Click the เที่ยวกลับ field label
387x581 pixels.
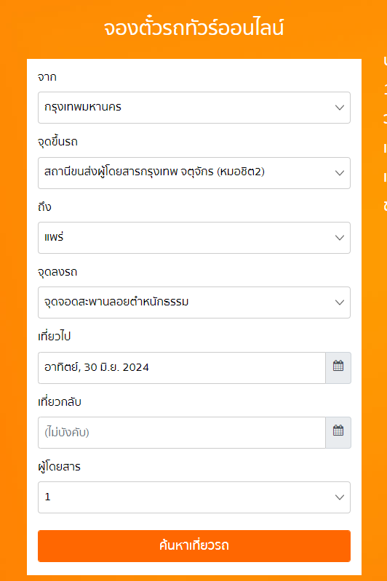(60, 401)
